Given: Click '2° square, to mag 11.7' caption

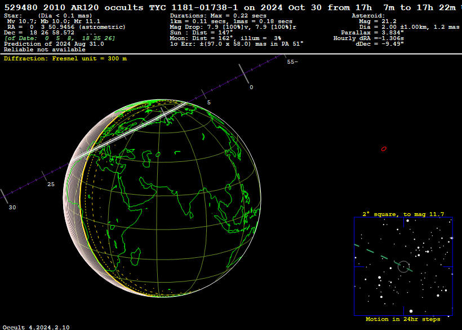Looking at the screenshot, I should 403,214.
